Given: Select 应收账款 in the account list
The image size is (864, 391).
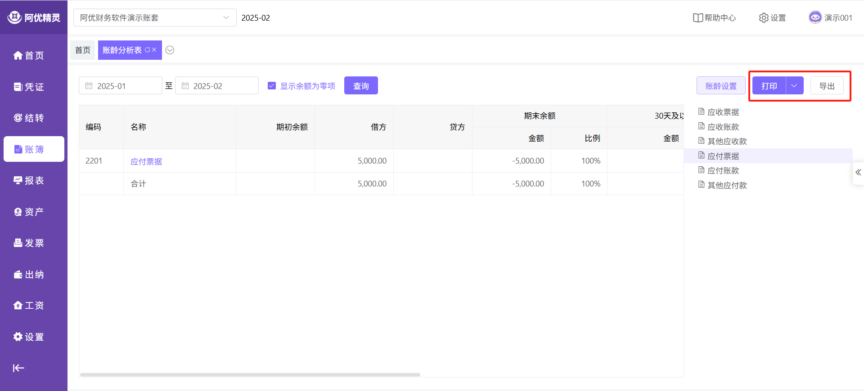Looking at the screenshot, I should tap(723, 127).
